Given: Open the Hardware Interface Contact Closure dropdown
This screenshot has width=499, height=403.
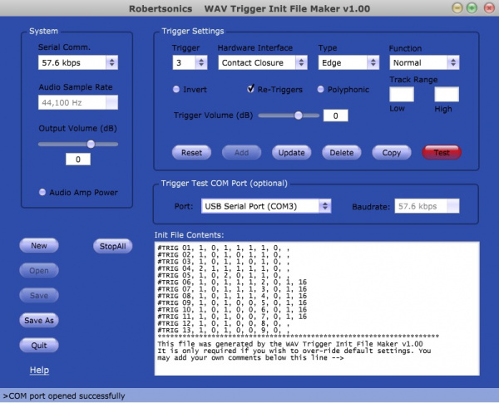Looking at the screenshot, I should (263, 62).
